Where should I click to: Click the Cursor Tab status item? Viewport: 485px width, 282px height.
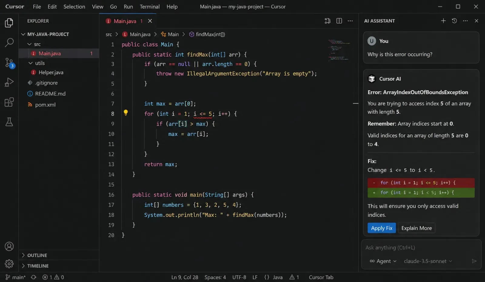[x=321, y=277]
